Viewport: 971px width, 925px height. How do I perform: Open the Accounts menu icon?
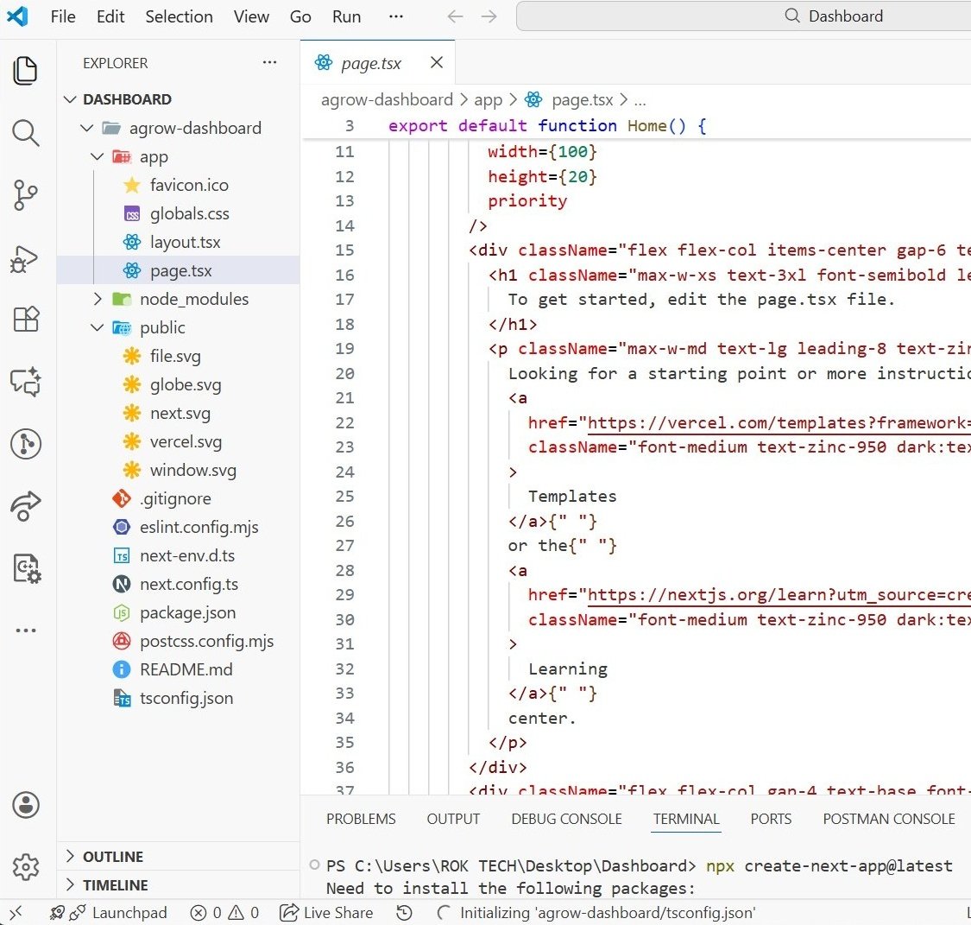point(25,805)
